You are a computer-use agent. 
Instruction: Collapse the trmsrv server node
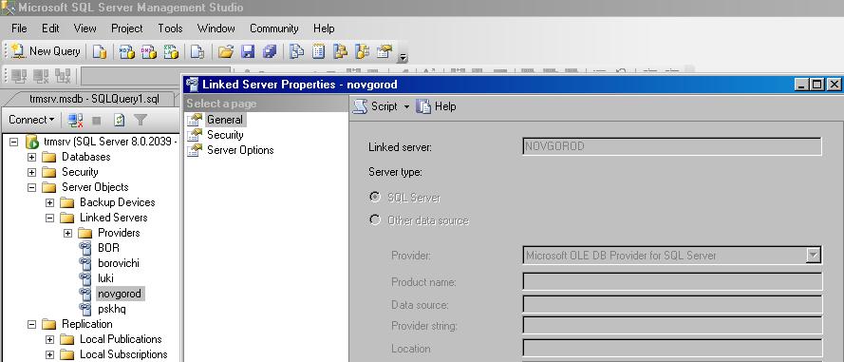point(14,143)
